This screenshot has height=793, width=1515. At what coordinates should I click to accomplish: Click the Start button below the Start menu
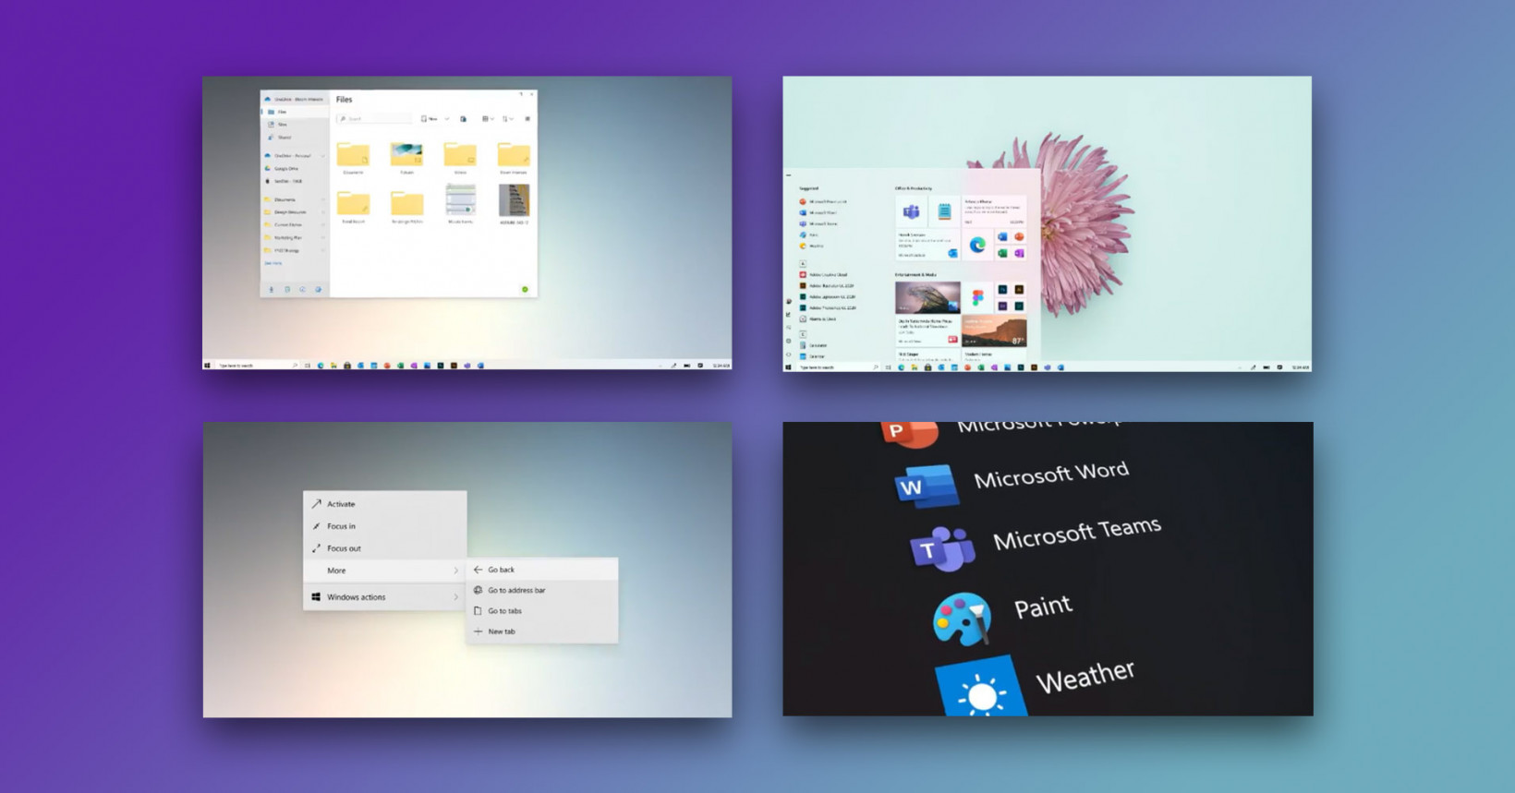point(788,367)
